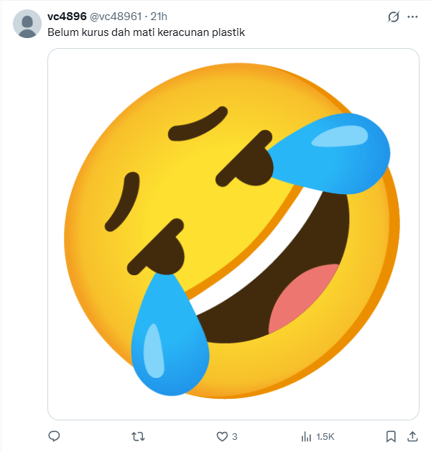Repost this tweet using the retweet icon

[139, 436]
